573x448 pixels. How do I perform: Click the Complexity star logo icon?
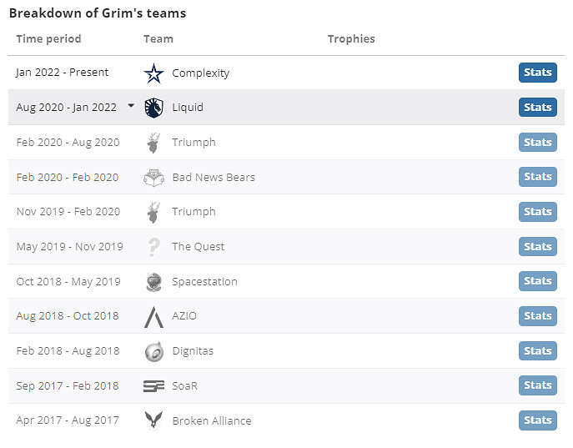coord(153,73)
